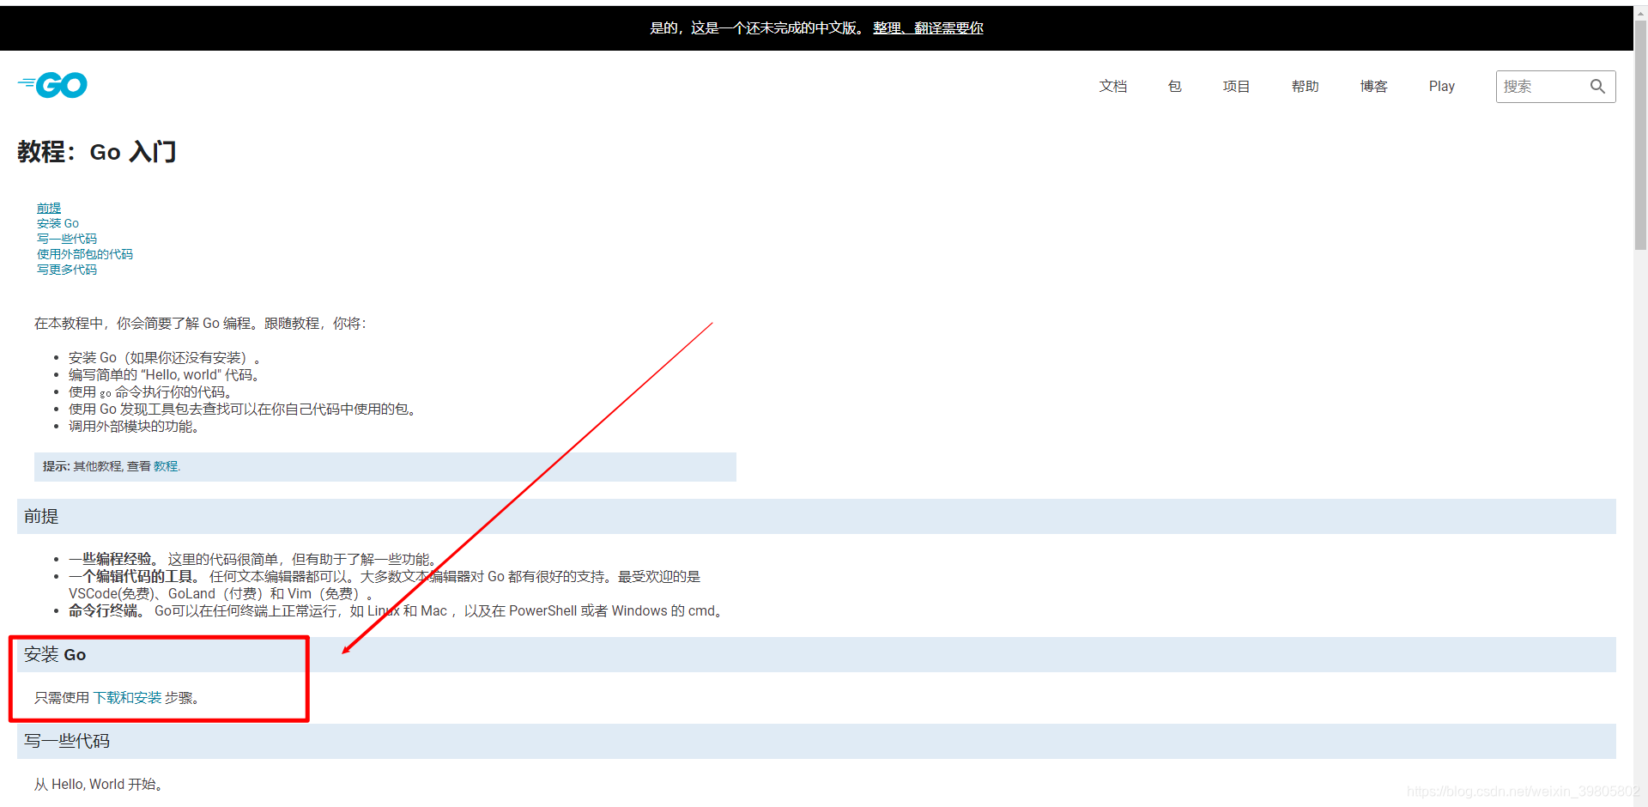Click the 安装 Go section heading
Screen dimensions: 1648x807
pos(55,655)
